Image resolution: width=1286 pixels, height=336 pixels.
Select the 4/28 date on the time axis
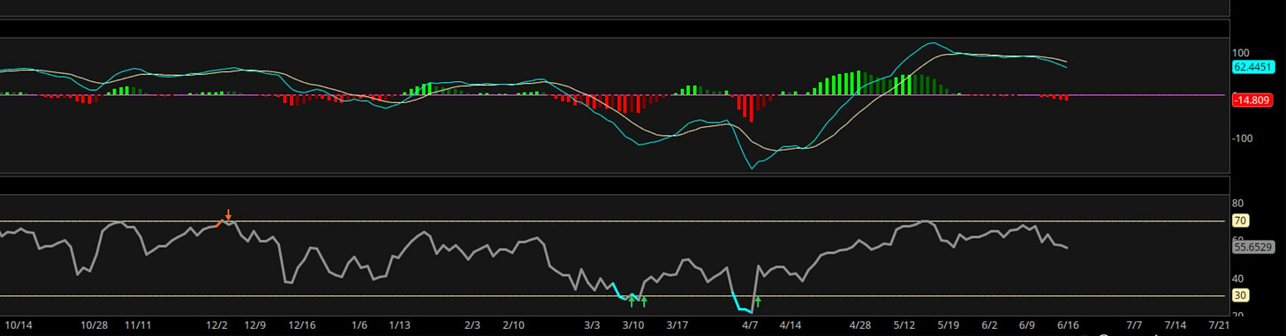(x=859, y=325)
